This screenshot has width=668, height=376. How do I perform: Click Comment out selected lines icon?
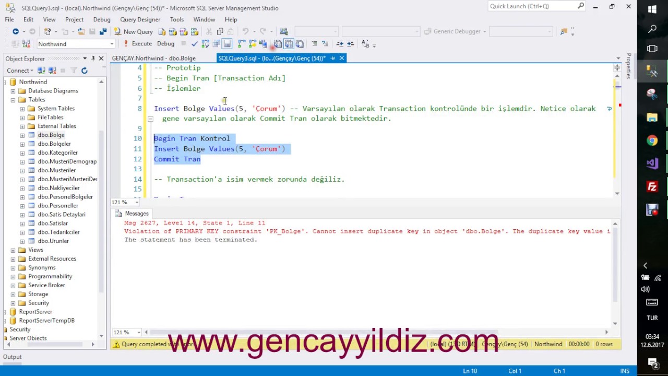(x=314, y=44)
